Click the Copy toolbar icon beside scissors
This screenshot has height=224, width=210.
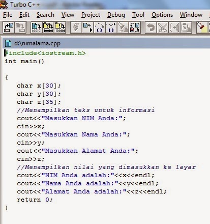[174, 27]
